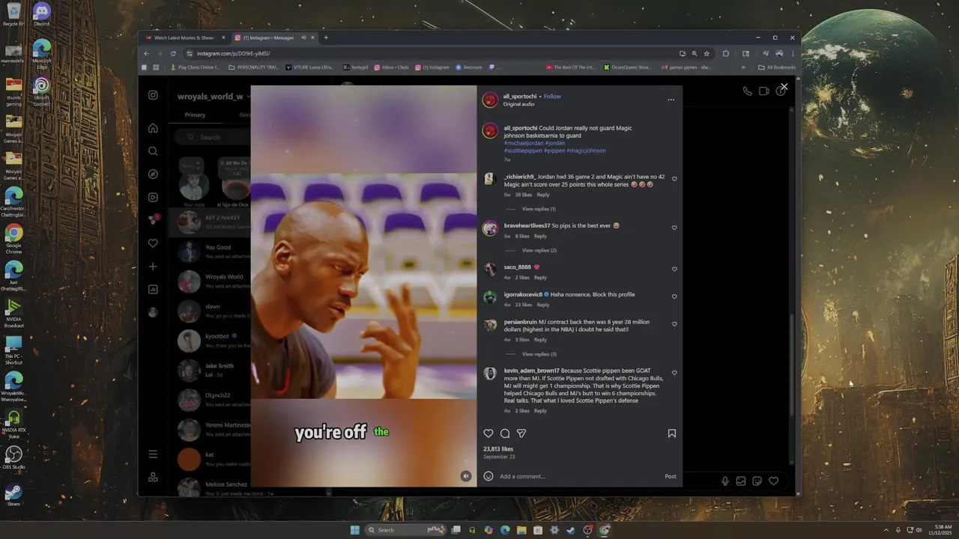Screen dimensions: 959x539
Task: Open Chrome extensions puzzle icon
Action: pos(725,53)
